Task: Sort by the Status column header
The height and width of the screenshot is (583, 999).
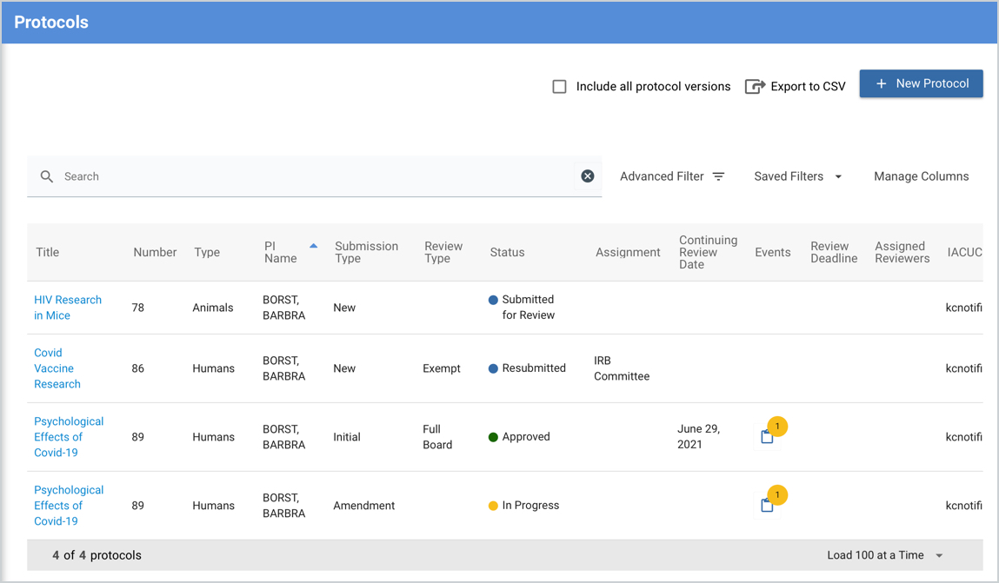Action: 507,252
